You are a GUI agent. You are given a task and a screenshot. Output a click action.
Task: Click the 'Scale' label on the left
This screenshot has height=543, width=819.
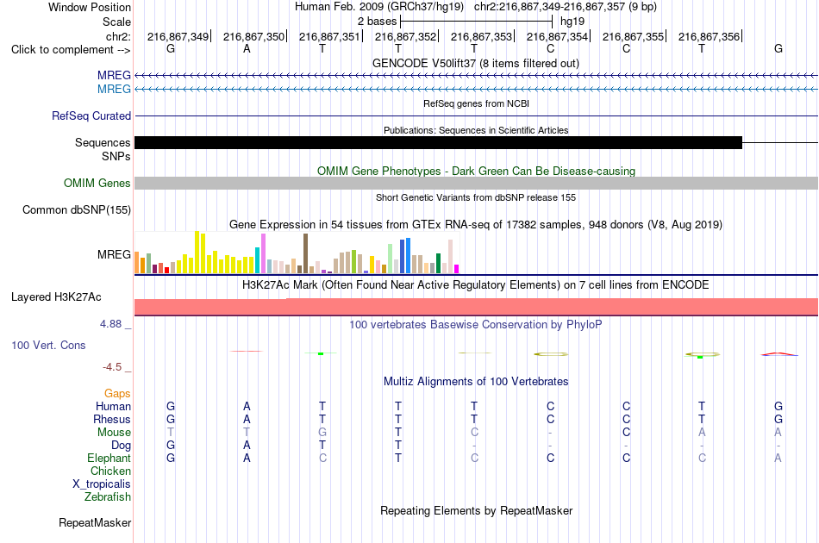tap(116, 22)
